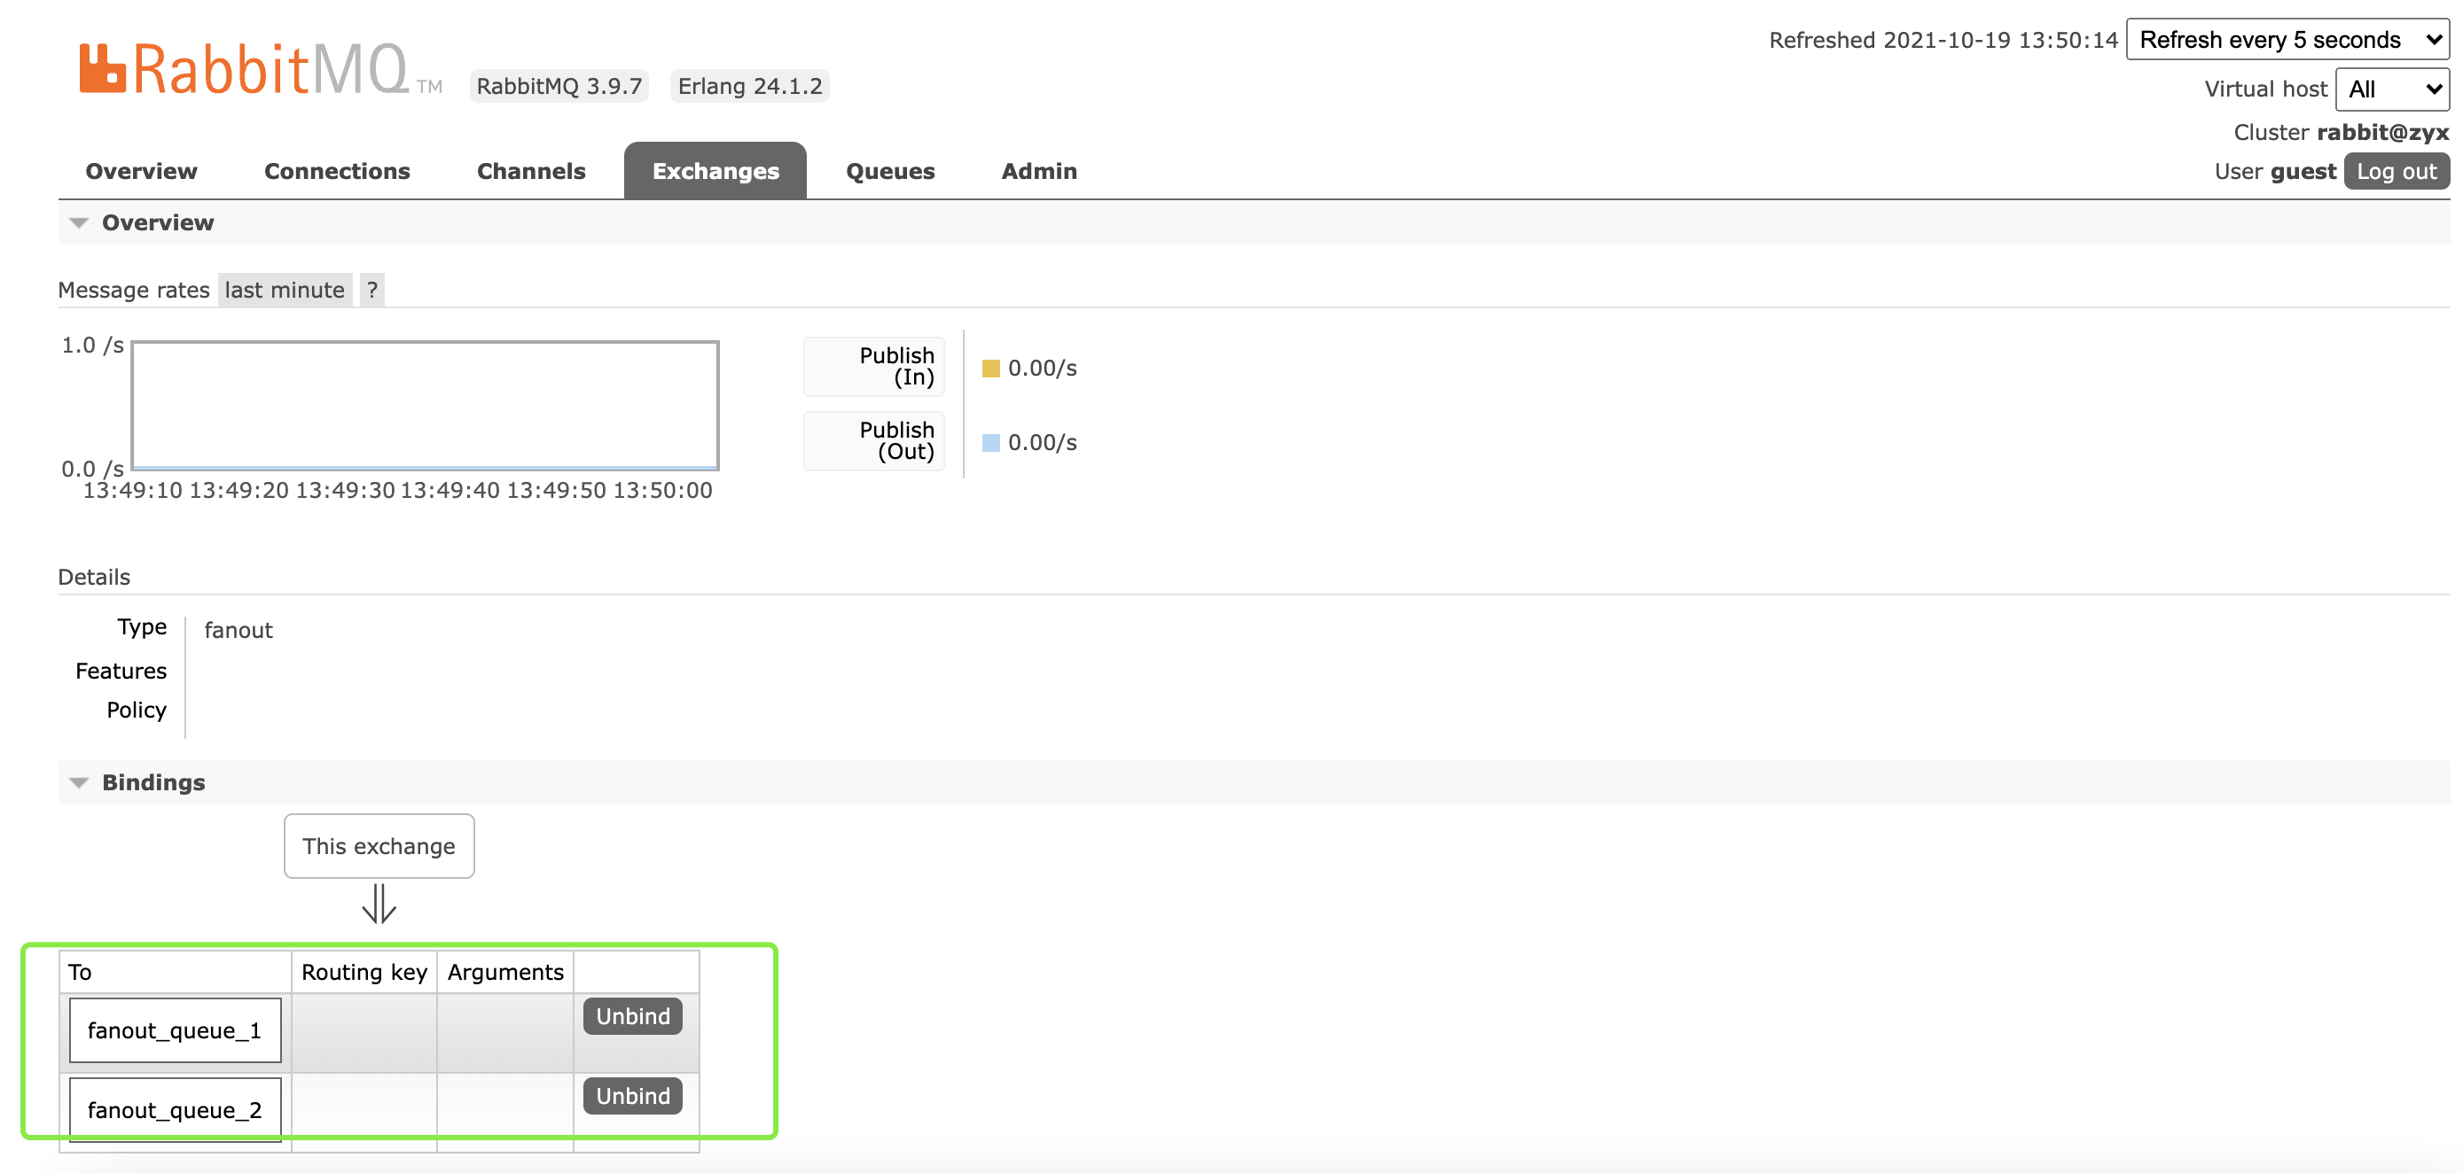This screenshot has height=1173, width=2463.
Task: Switch to the Queues tab
Action: click(x=889, y=171)
